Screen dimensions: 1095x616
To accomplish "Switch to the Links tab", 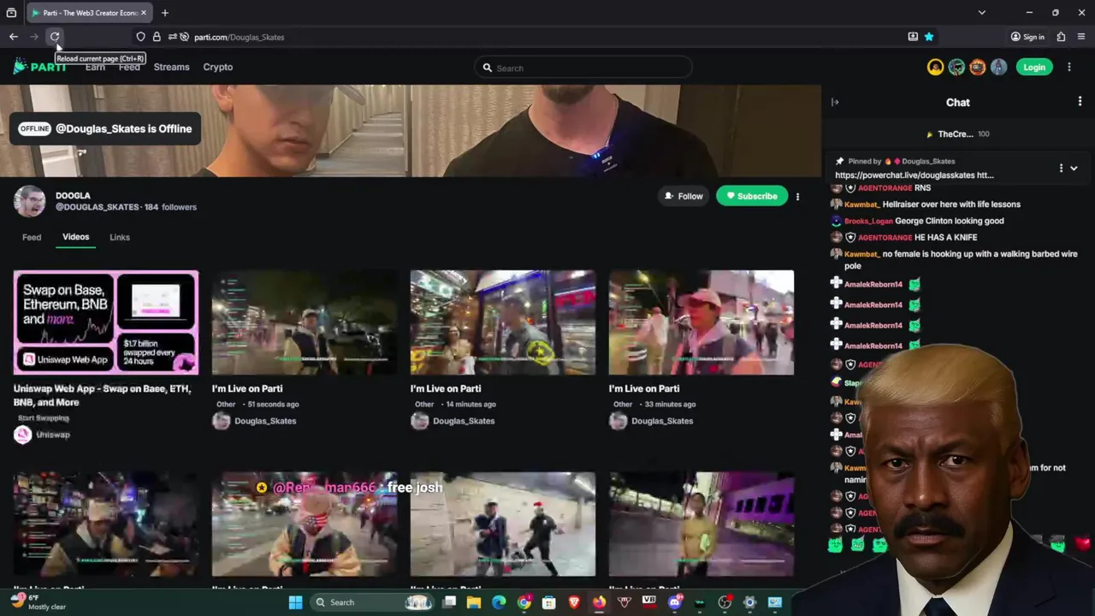I will (120, 237).
